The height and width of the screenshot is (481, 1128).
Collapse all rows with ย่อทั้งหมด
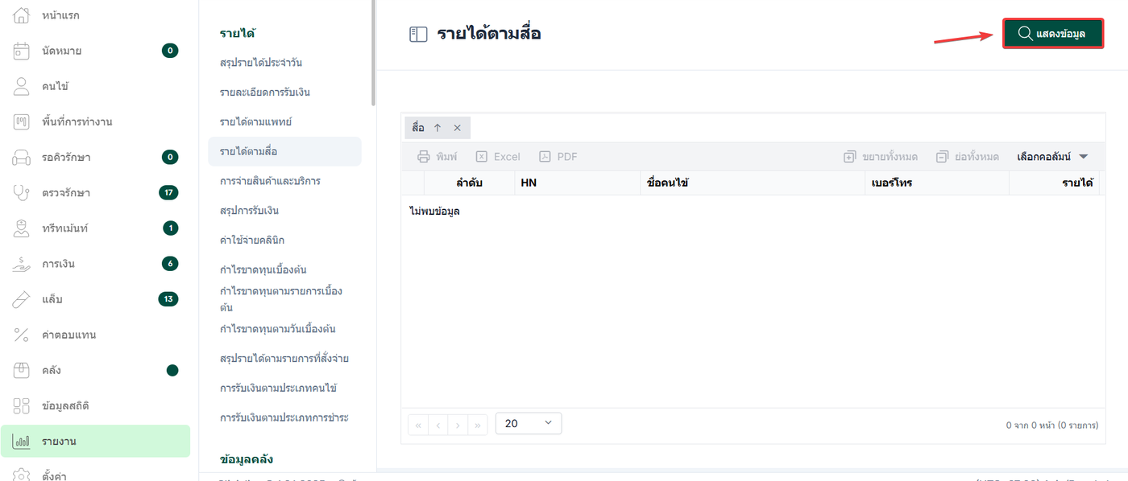(968, 157)
